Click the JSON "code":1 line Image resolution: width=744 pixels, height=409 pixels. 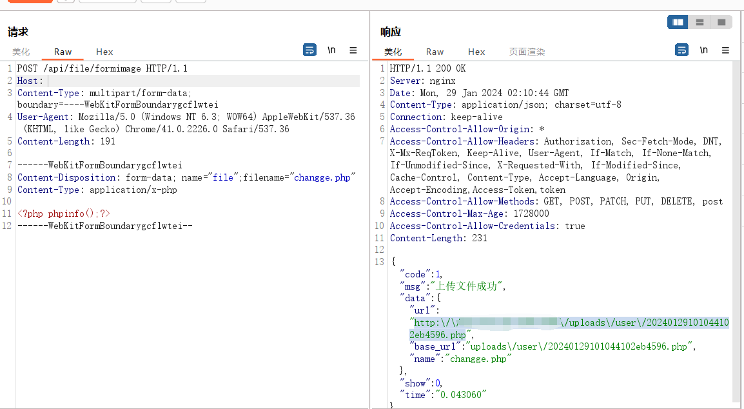point(422,275)
